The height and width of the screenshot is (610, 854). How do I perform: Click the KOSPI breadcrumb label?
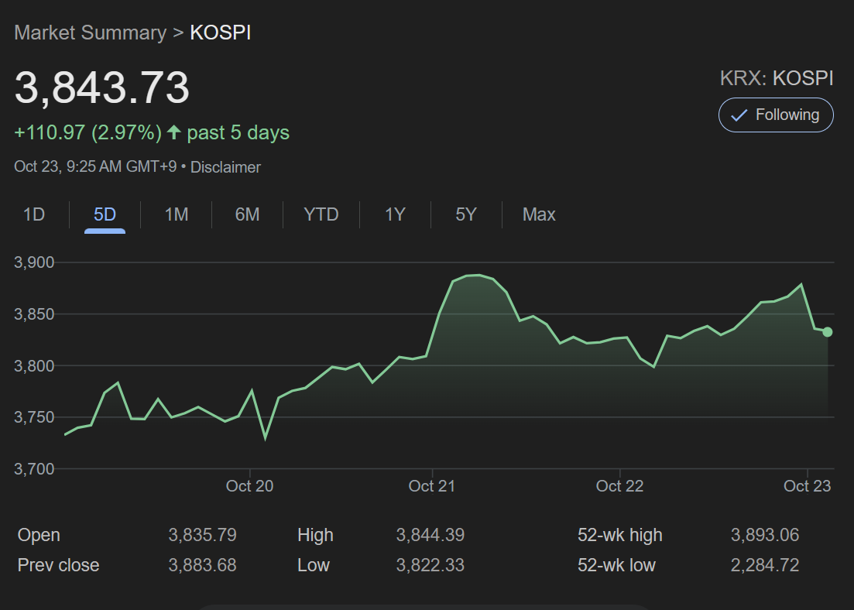point(220,33)
